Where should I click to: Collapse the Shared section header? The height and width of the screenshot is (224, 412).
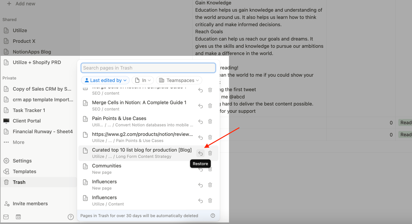9,20
